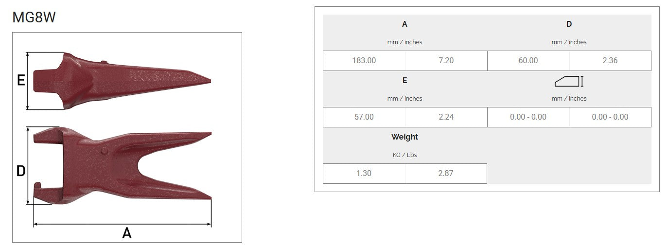Select the 183.00 mm value cell
Screen dimensions: 668x248
(x=364, y=61)
